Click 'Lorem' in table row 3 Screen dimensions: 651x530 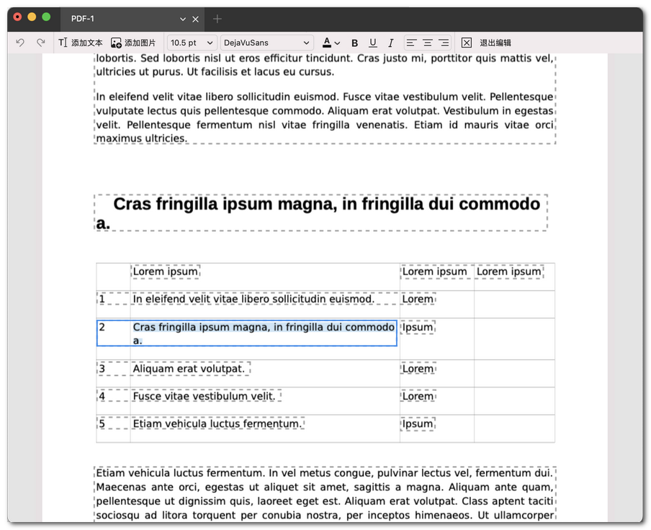(418, 369)
